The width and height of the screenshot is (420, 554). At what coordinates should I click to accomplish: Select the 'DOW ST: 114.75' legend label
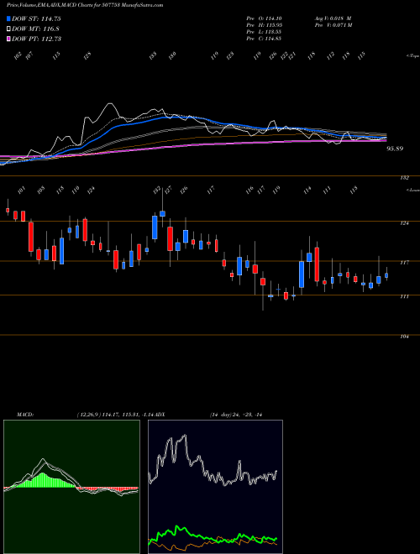(36, 19)
